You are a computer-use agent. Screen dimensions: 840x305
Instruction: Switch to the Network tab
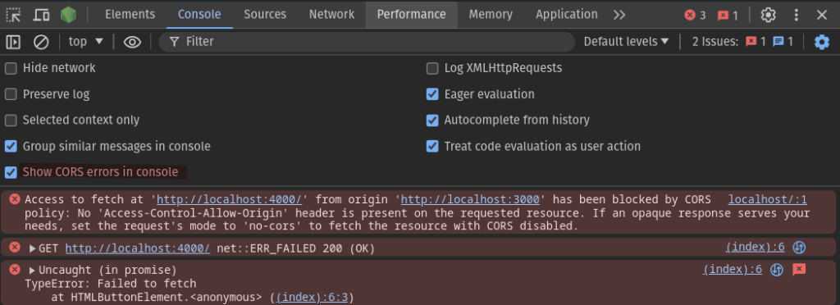coord(331,15)
